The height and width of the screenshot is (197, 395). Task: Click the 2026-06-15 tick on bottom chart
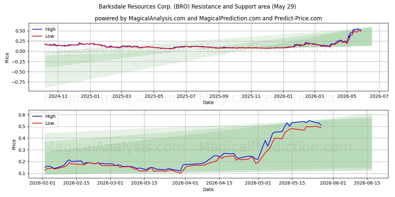367,184
